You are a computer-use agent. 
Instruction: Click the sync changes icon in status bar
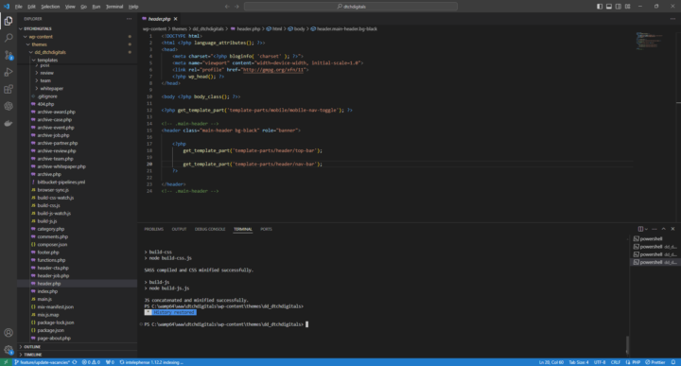click(75, 362)
